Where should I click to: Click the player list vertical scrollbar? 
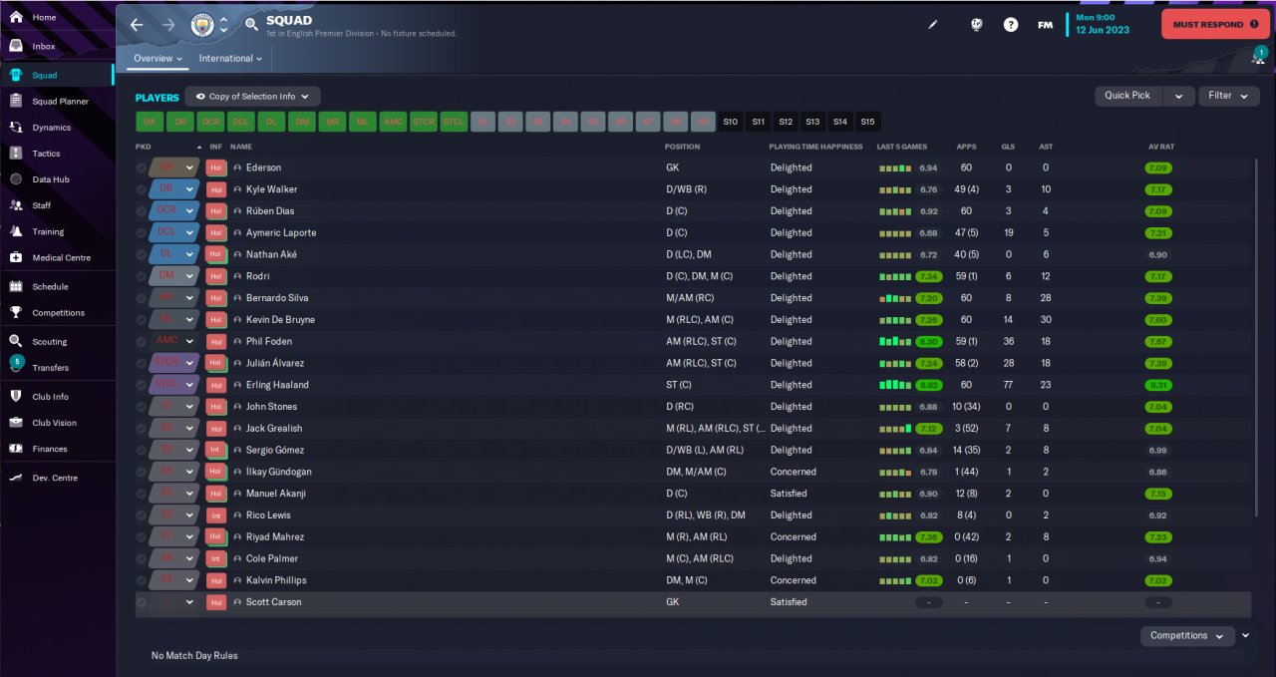tap(1254, 339)
